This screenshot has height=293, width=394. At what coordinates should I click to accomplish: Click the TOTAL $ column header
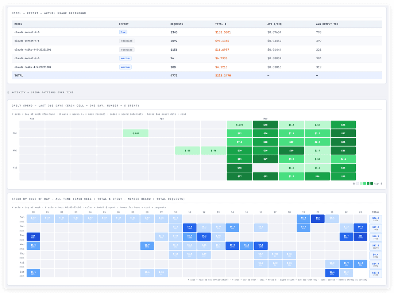(x=221, y=24)
